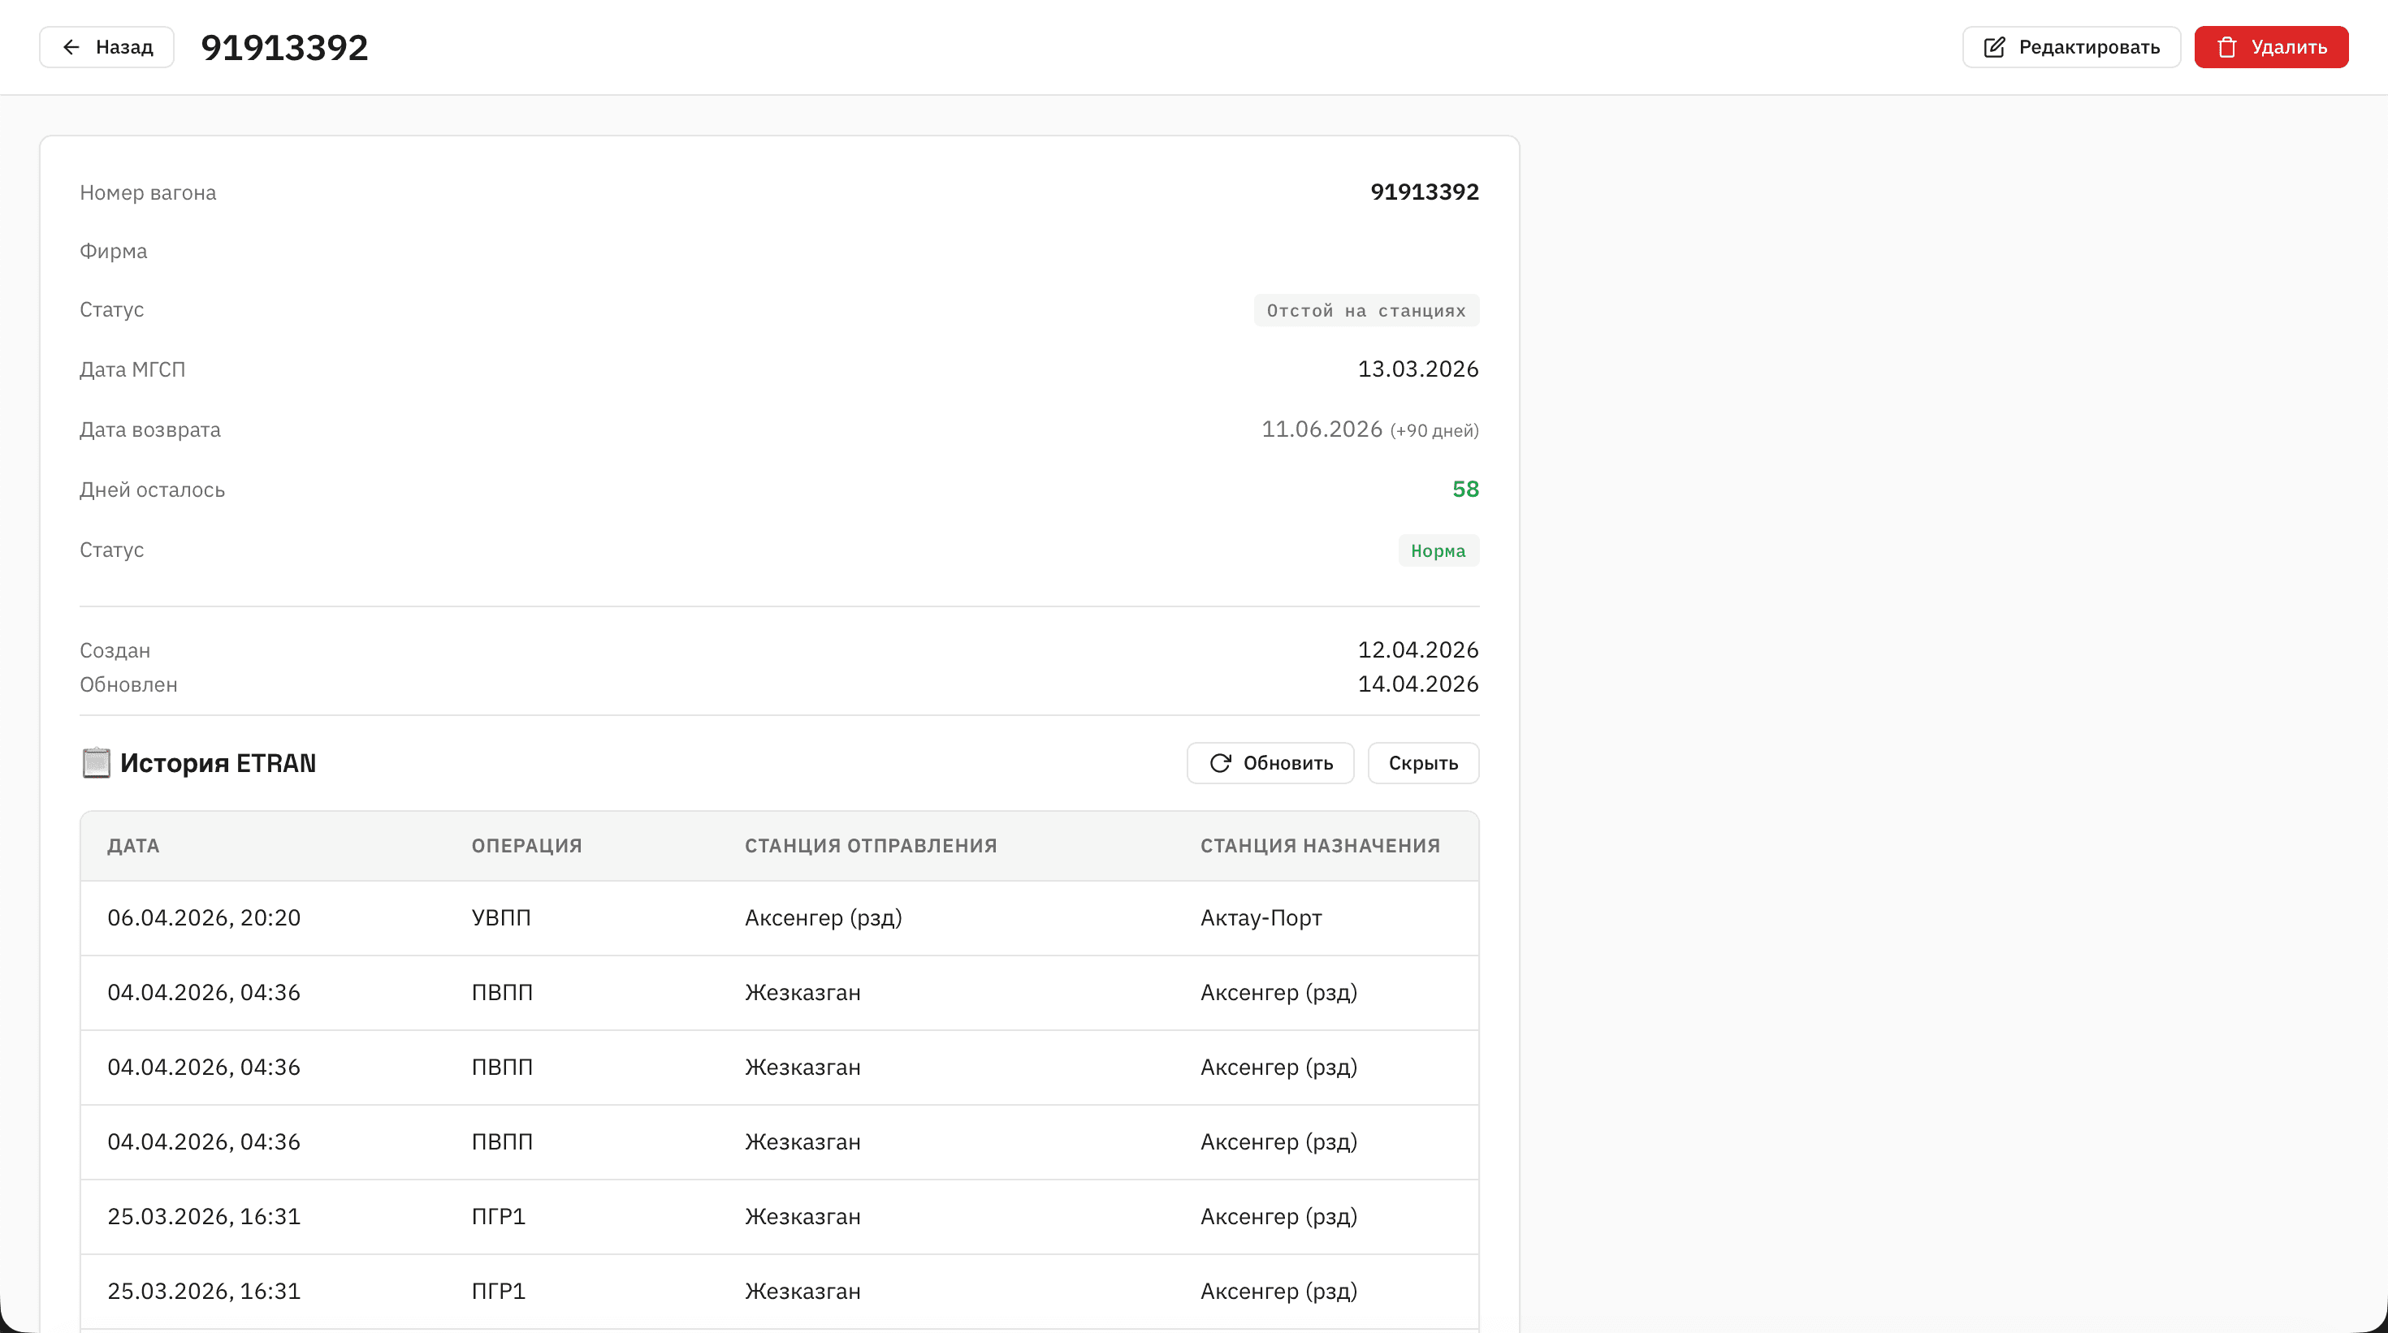Click the Актау-Порт destination cell
This screenshot has width=2388, height=1333.
pyautogui.click(x=1261, y=918)
